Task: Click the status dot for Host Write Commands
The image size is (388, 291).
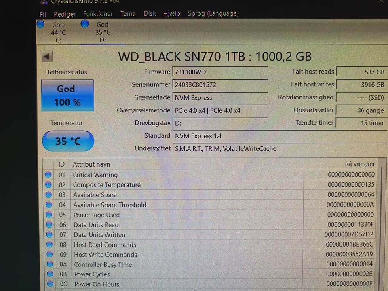Action: click(50, 254)
